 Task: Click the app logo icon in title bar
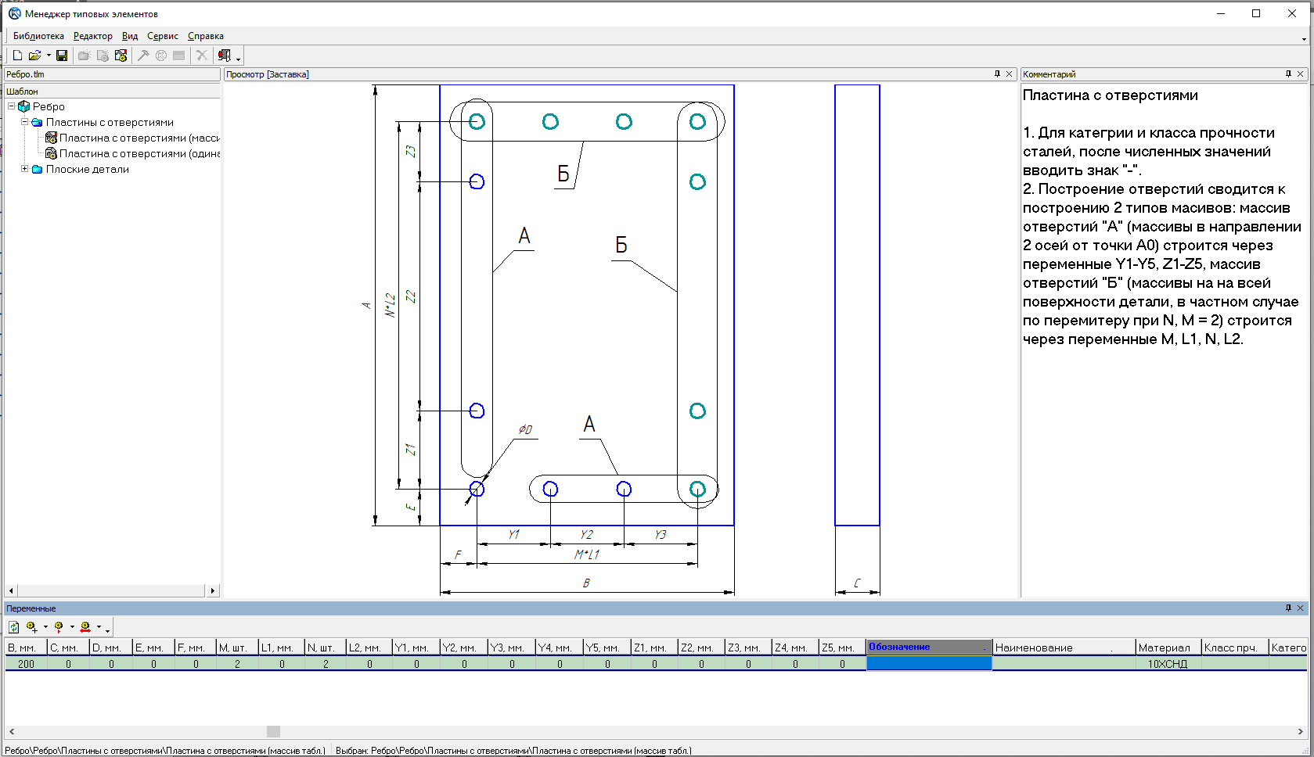coord(14,13)
